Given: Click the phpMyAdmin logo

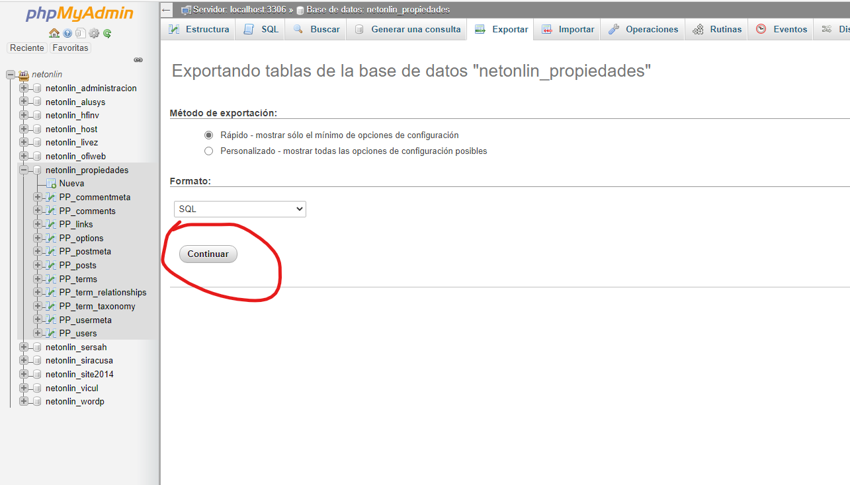Looking at the screenshot, I should 79,14.
